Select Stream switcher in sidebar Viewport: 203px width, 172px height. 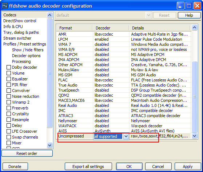tap(17, 38)
